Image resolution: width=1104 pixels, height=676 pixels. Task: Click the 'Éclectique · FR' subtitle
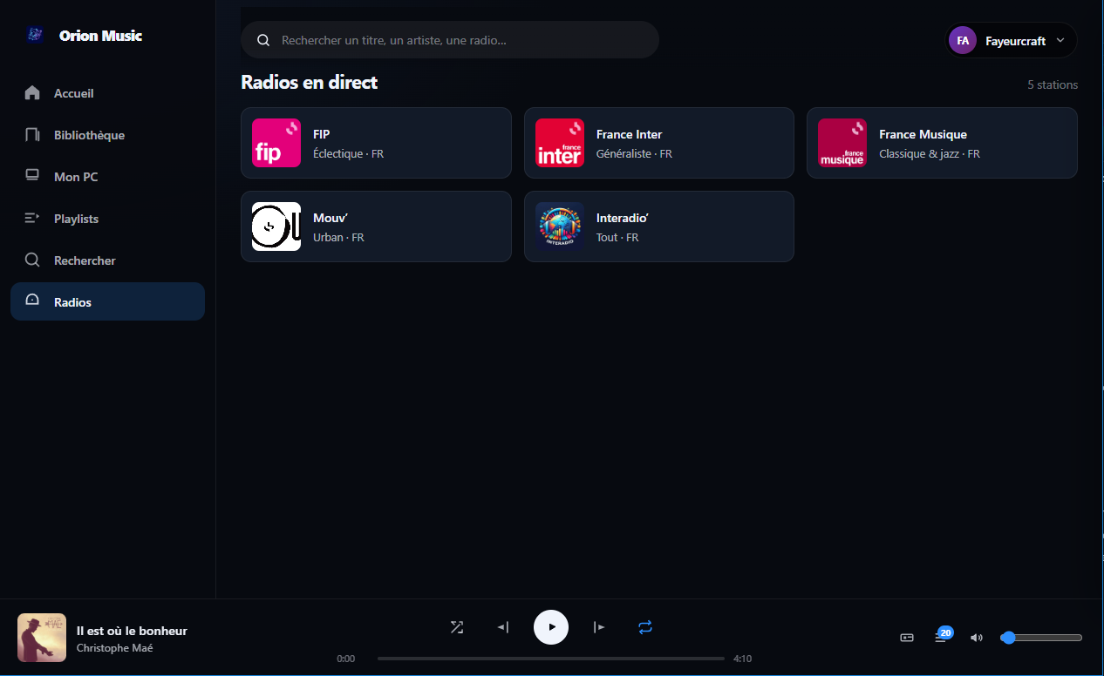point(348,154)
